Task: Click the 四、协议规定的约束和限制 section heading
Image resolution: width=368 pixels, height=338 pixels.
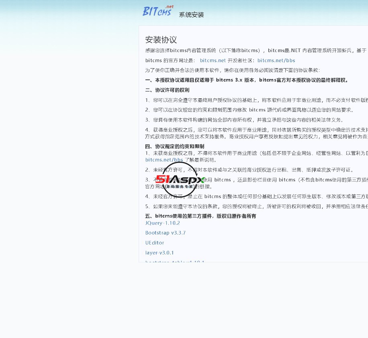Action: (174, 146)
